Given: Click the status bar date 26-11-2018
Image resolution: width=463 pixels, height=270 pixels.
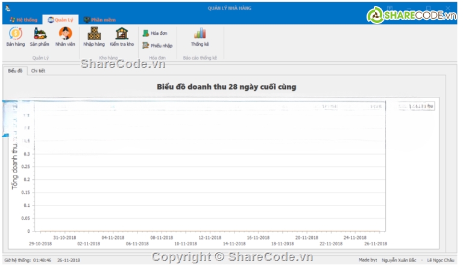Looking at the screenshot, I should point(69,260).
